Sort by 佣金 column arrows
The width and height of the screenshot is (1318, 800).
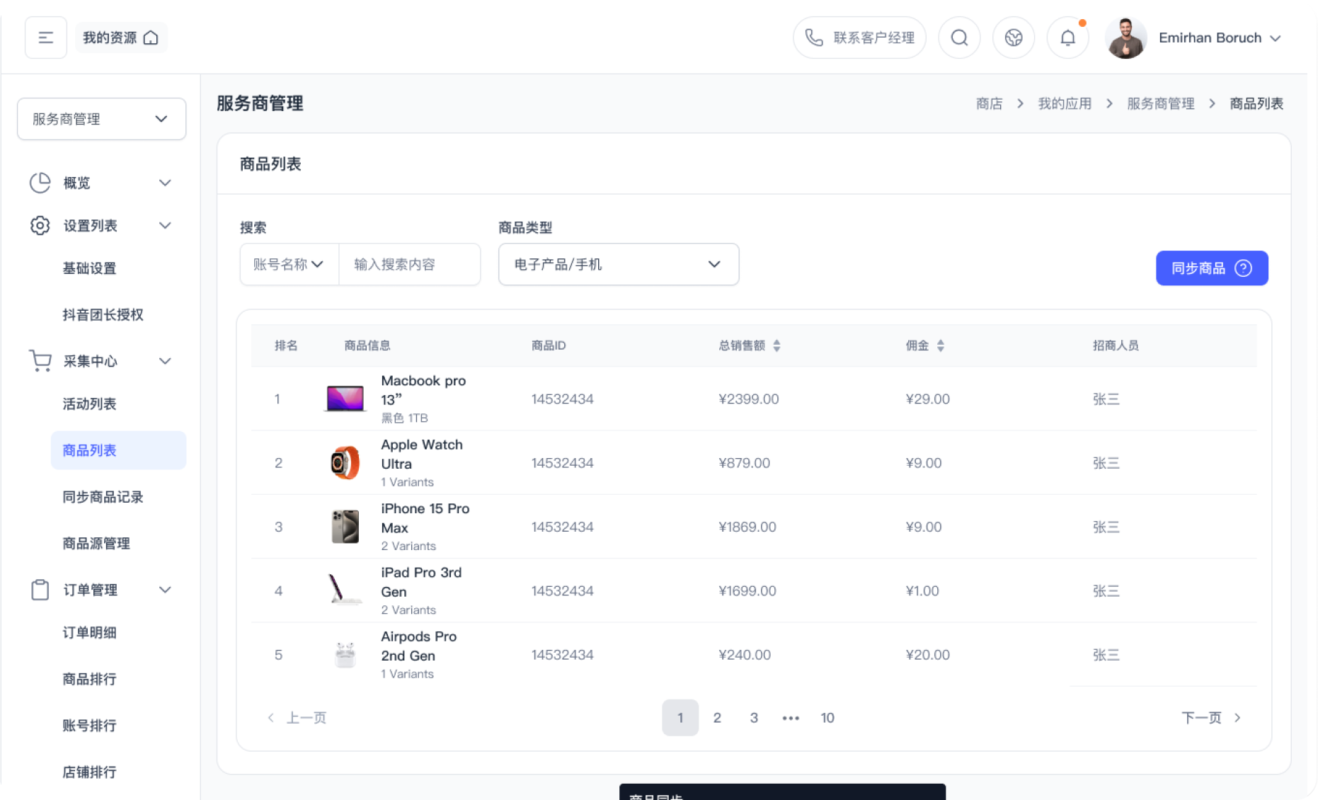point(940,345)
